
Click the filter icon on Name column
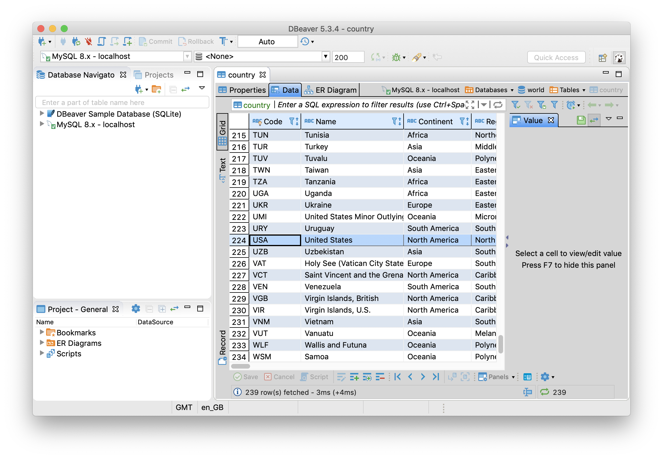393,122
